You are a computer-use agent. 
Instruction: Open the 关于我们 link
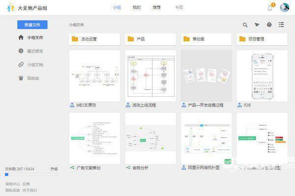[29, 191]
